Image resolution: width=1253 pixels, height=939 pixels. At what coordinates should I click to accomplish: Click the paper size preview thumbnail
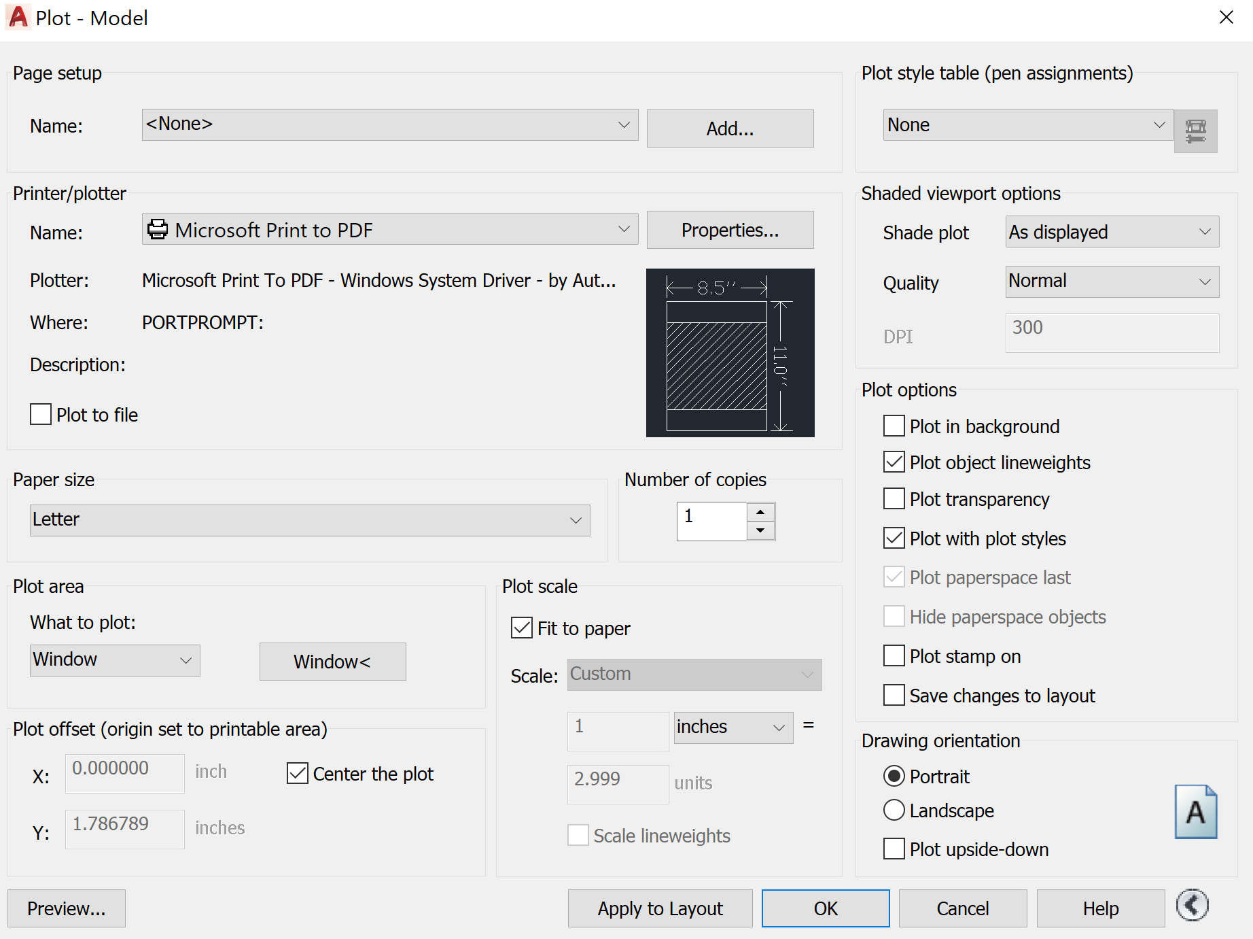pyautogui.click(x=730, y=352)
